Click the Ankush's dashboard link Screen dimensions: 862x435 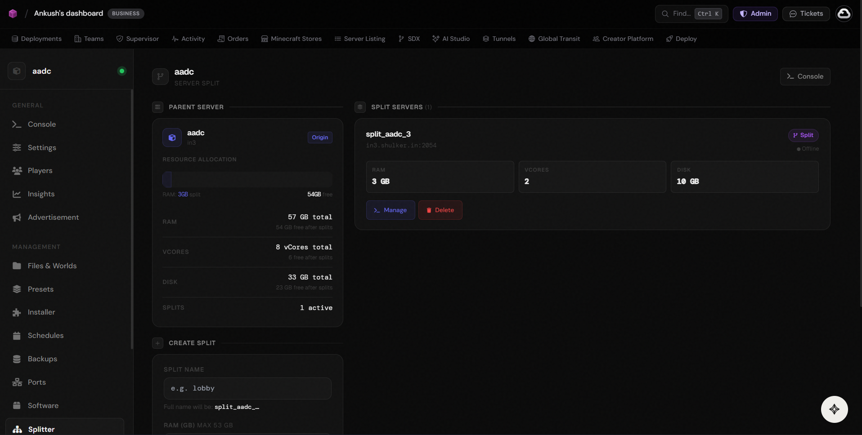[x=68, y=13]
